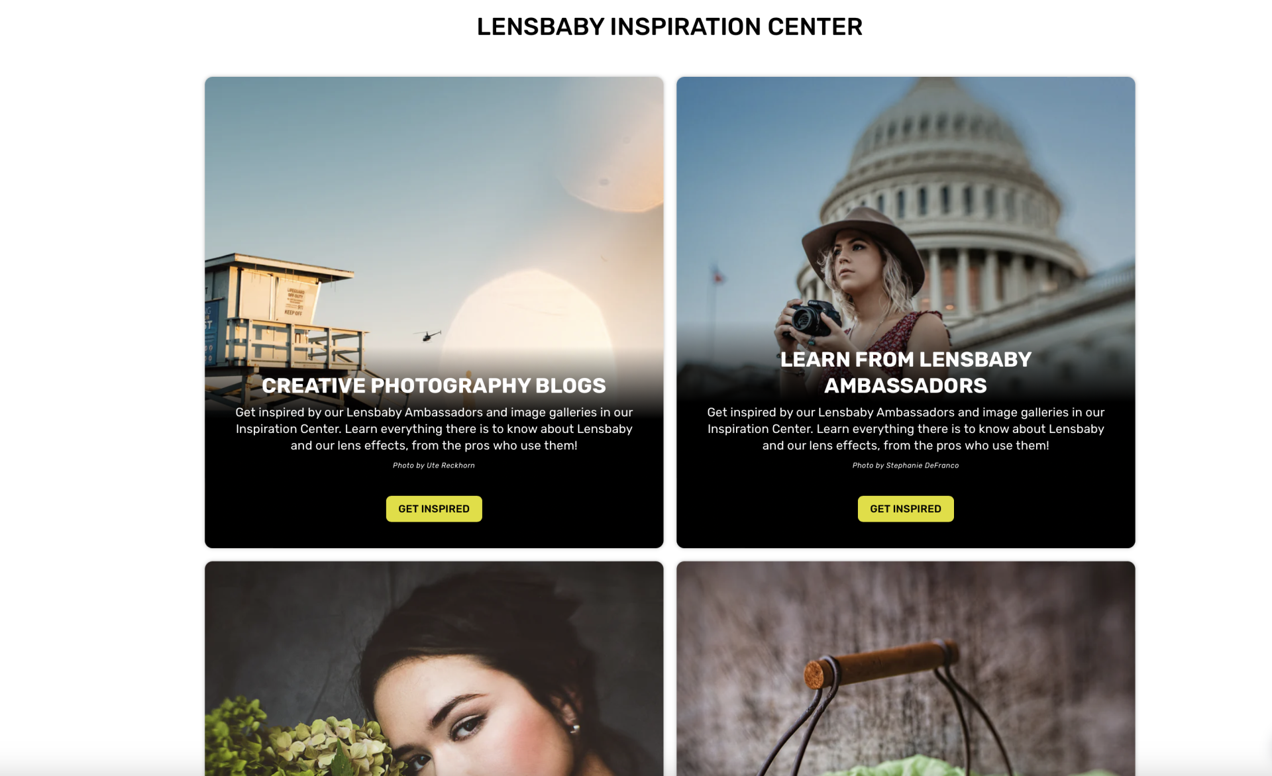Open the woman's portrait with hydrangea card
1272x776 pixels.
click(x=434, y=669)
